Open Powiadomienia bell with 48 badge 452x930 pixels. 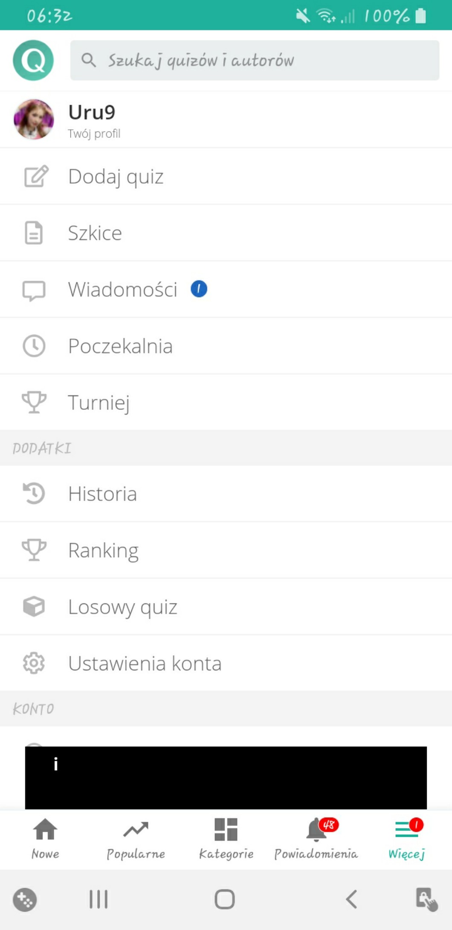(316, 839)
